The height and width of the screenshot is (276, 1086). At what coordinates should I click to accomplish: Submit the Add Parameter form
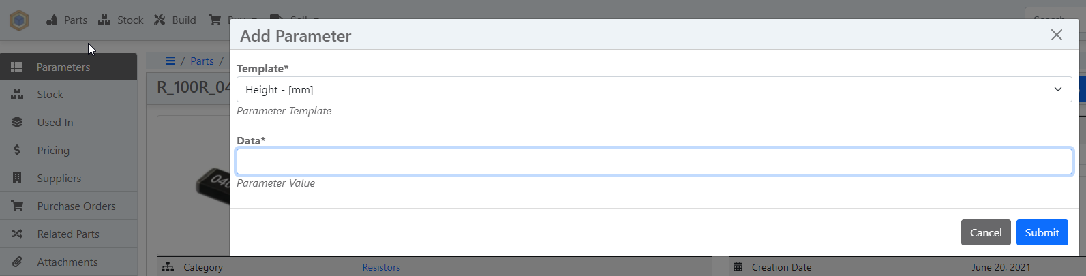click(1042, 232)
